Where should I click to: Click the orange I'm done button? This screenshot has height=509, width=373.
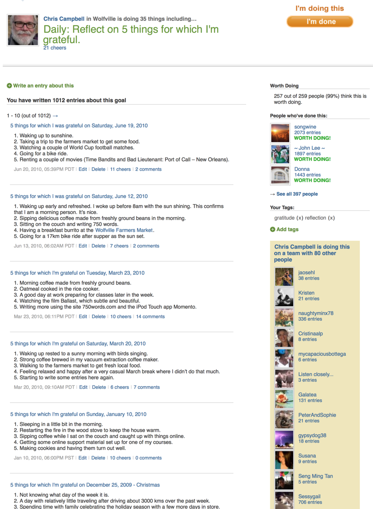320,22
